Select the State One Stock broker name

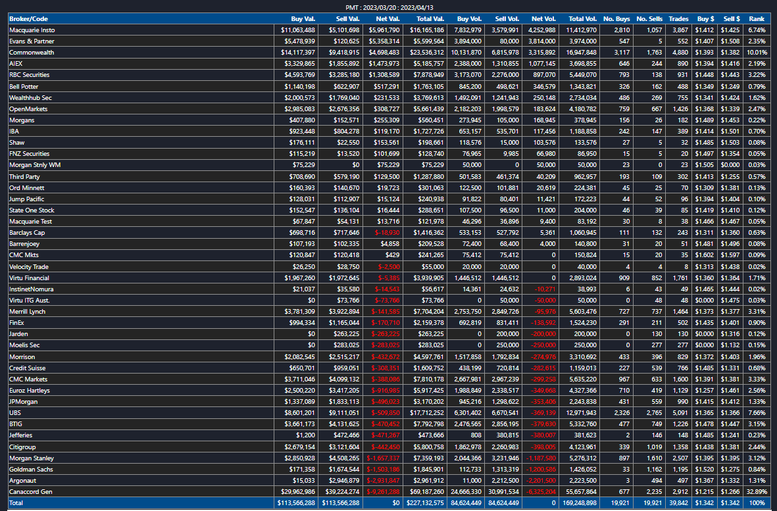(32, 210)
